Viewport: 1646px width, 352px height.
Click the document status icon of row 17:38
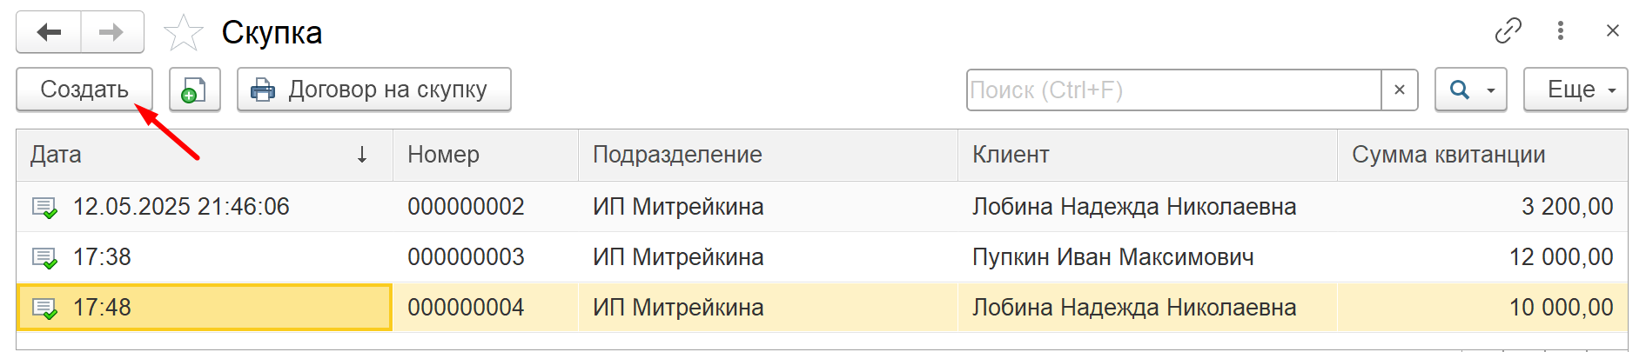point(44,258)
